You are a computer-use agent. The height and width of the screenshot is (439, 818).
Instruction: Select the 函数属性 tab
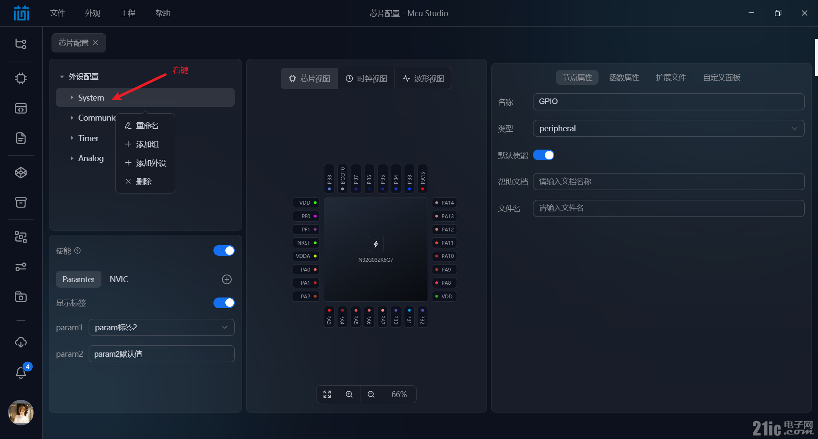point(624,78)
